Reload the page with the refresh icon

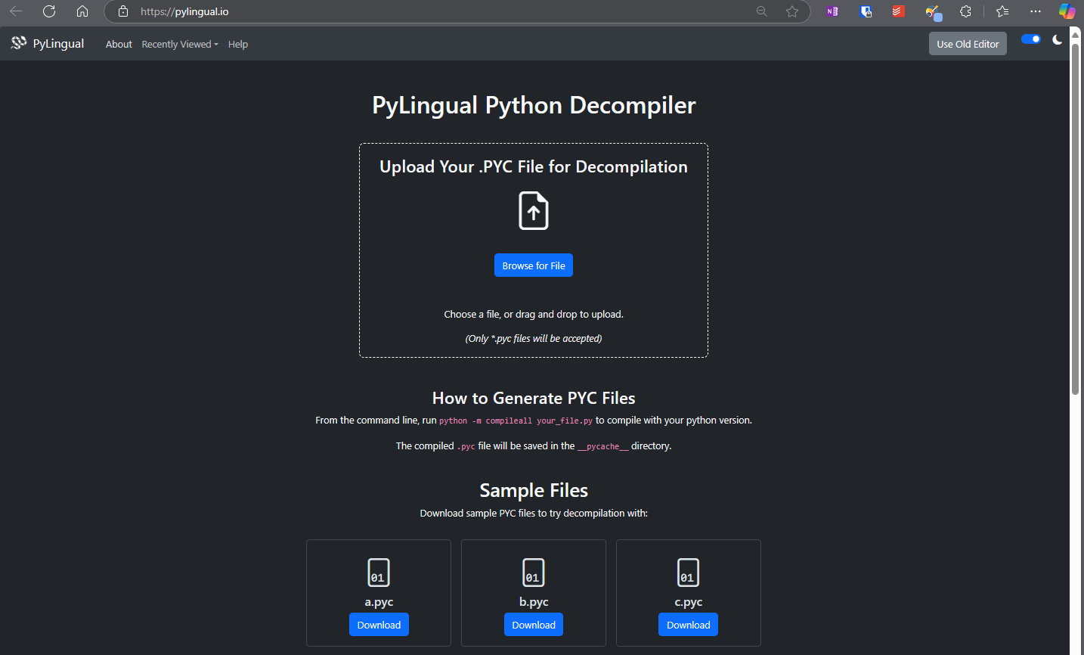[49, 11]
